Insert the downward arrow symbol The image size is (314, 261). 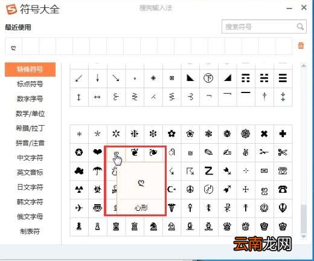point(97,78)
